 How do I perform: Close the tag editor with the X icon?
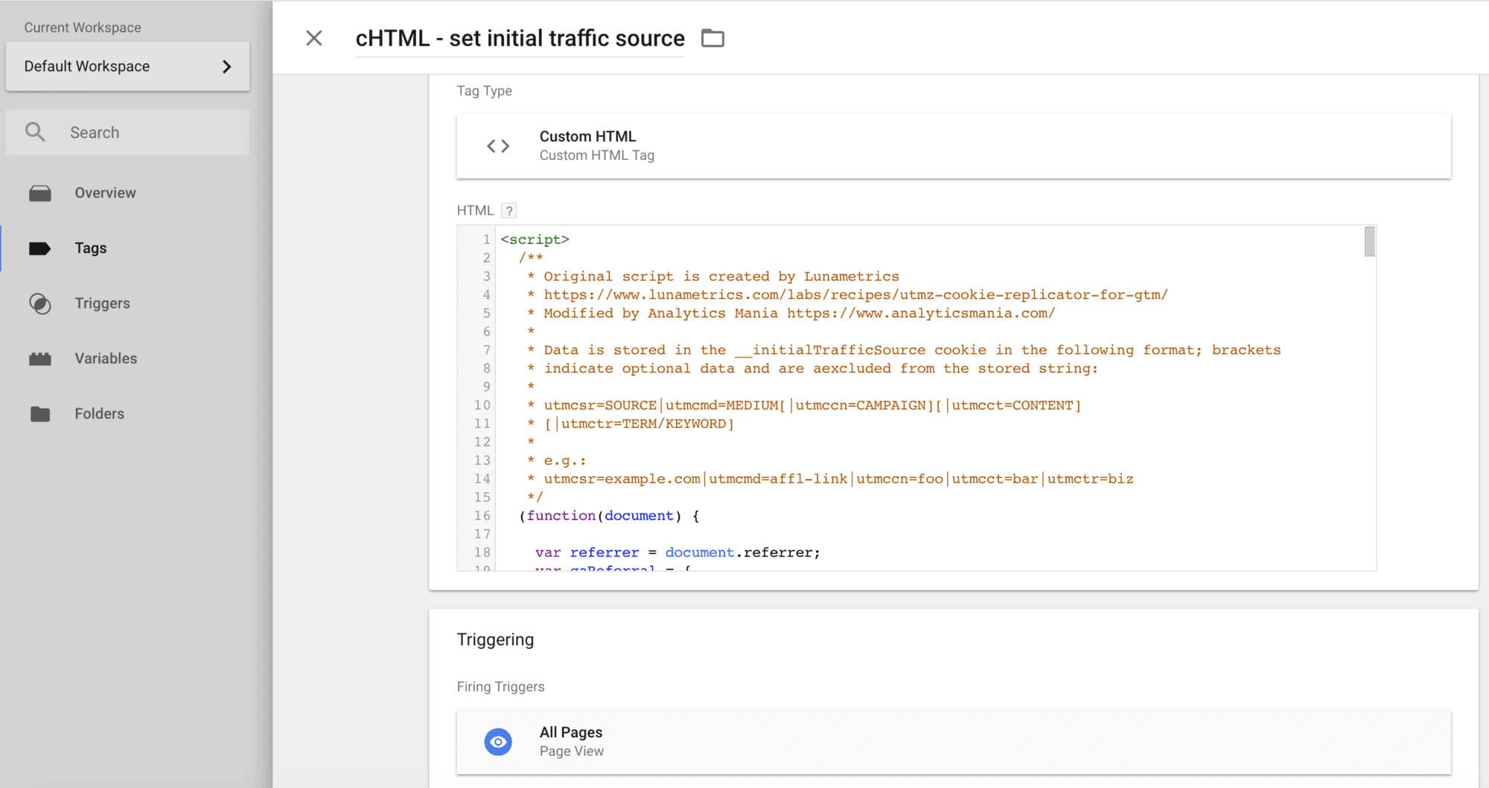[x=314, y=38]
